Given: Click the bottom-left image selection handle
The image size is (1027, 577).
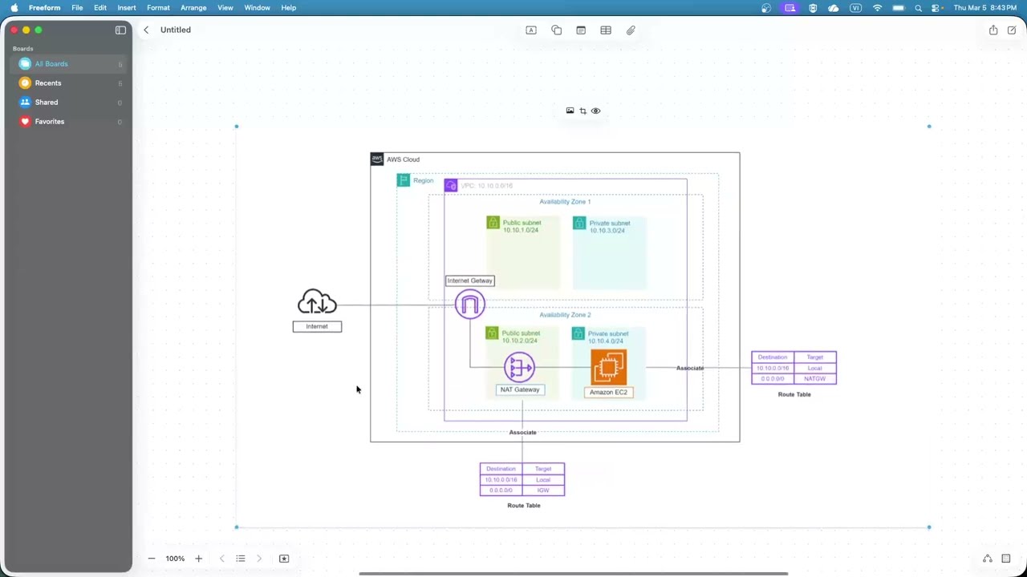Looking at the screenshot, I should [x=237, y=527].
